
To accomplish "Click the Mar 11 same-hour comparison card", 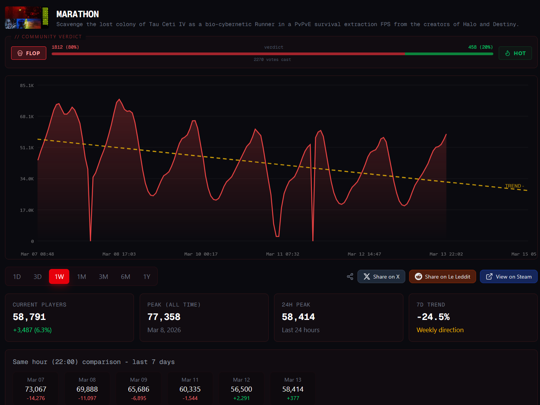I will [190, 389].
